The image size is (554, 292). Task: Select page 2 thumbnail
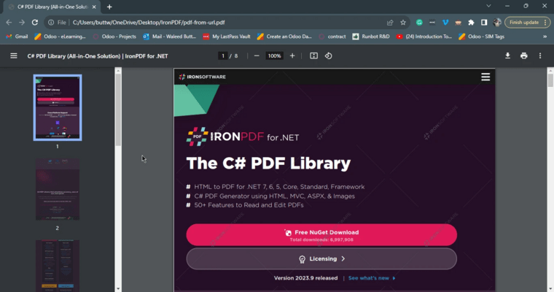tap(58, 189)
